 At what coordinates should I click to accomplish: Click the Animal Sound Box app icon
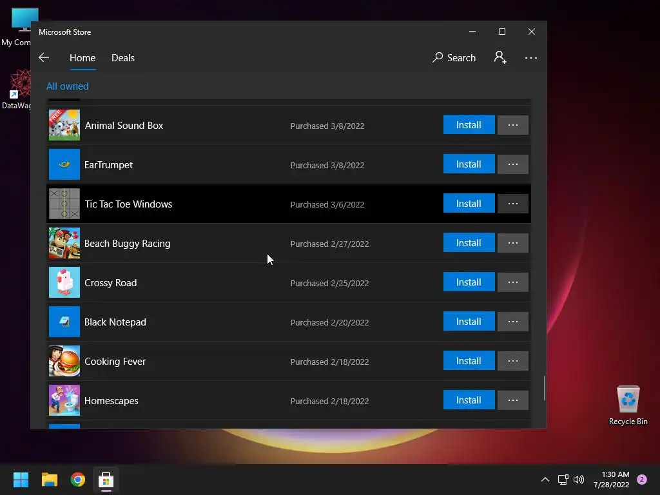pos(64,125)
